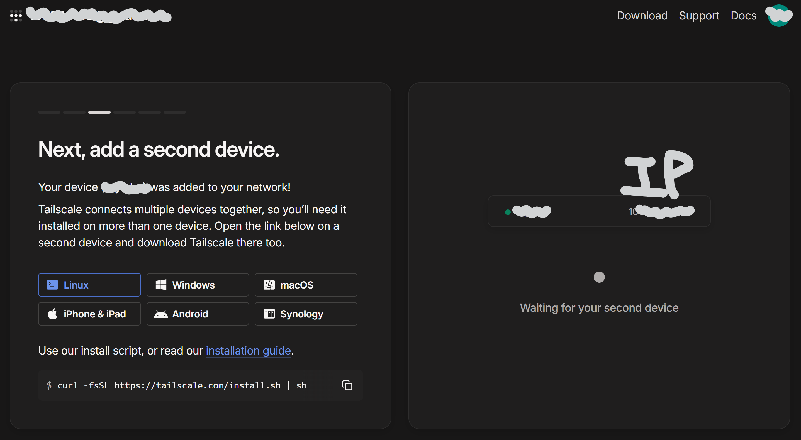Open the app grid dots menu
Viewport: 801px width, 440px height.
(16, 16)
